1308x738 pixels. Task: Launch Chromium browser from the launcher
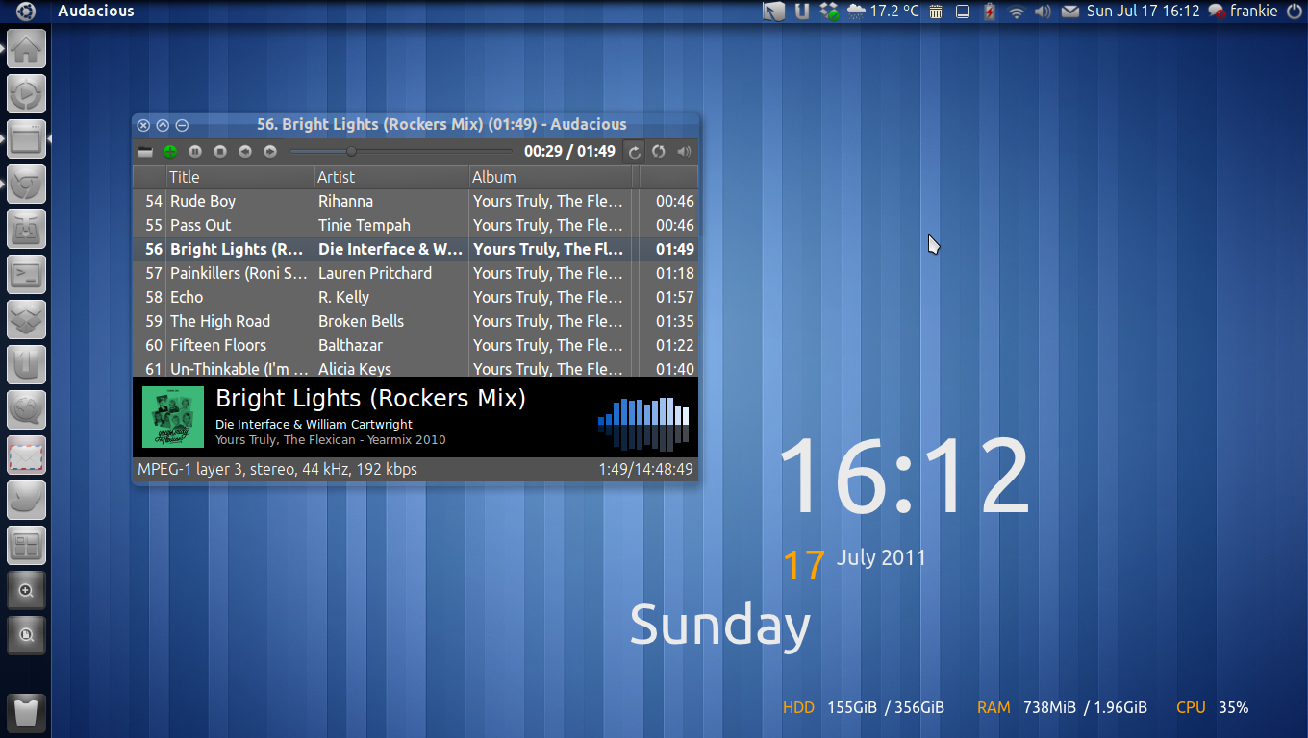pos(27,184)
